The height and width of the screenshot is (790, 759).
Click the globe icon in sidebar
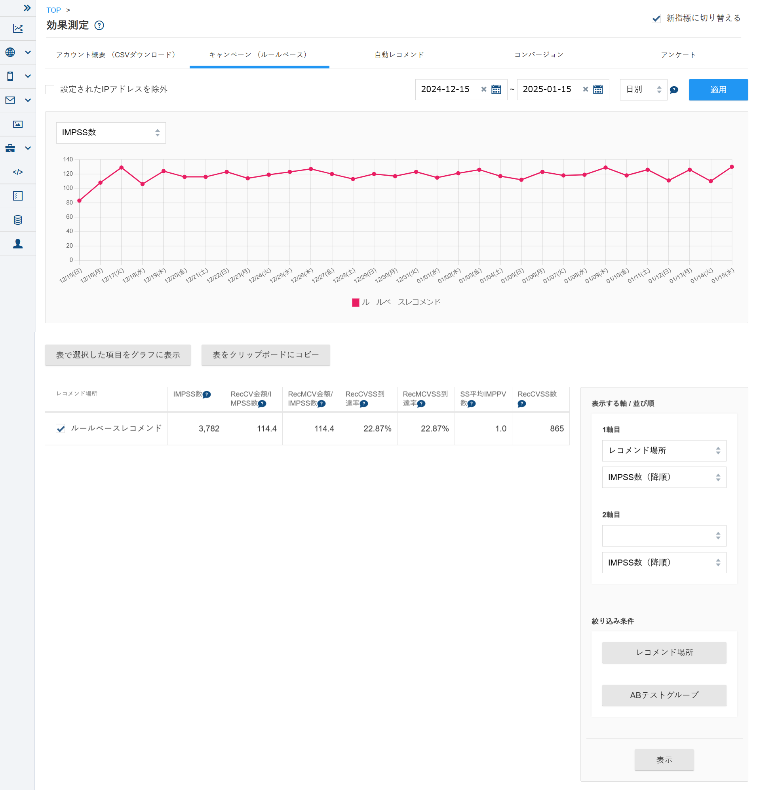click(x=10, y=52)
